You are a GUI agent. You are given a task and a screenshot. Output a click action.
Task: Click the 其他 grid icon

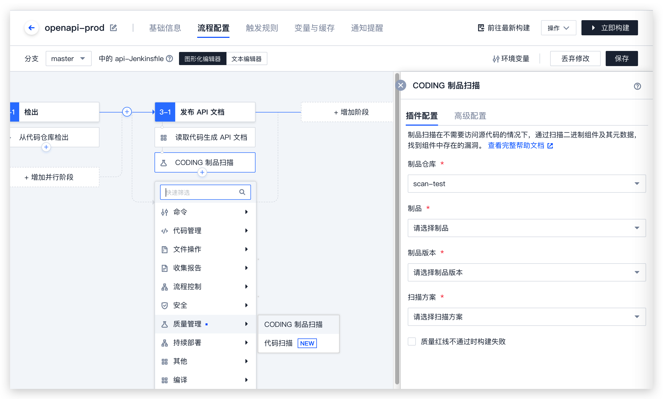point(164,362)
